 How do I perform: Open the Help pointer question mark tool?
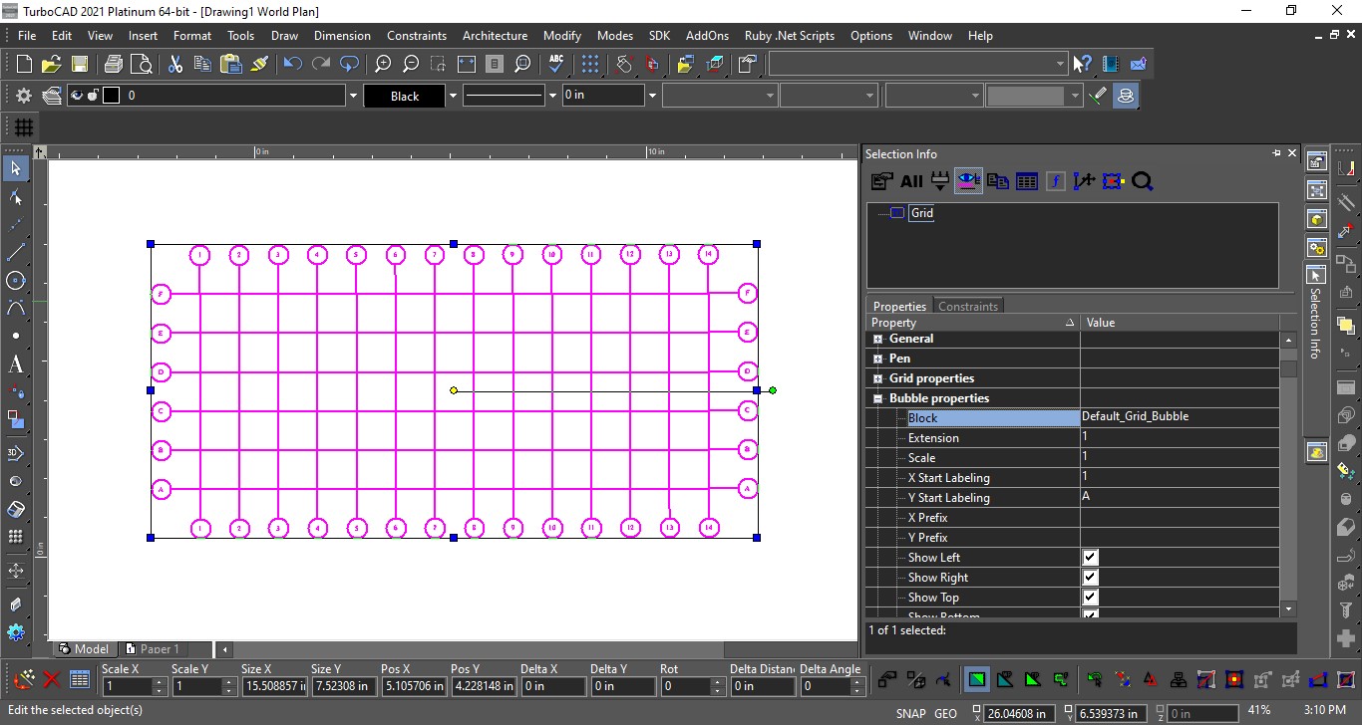(1083, 64)
